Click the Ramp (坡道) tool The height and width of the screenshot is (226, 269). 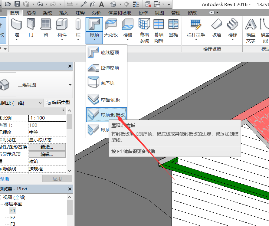217,28
